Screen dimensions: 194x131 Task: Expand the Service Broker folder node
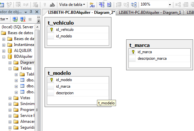10,116
